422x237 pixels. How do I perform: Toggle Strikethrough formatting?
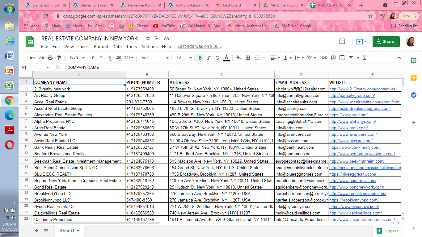click(217, 58)
